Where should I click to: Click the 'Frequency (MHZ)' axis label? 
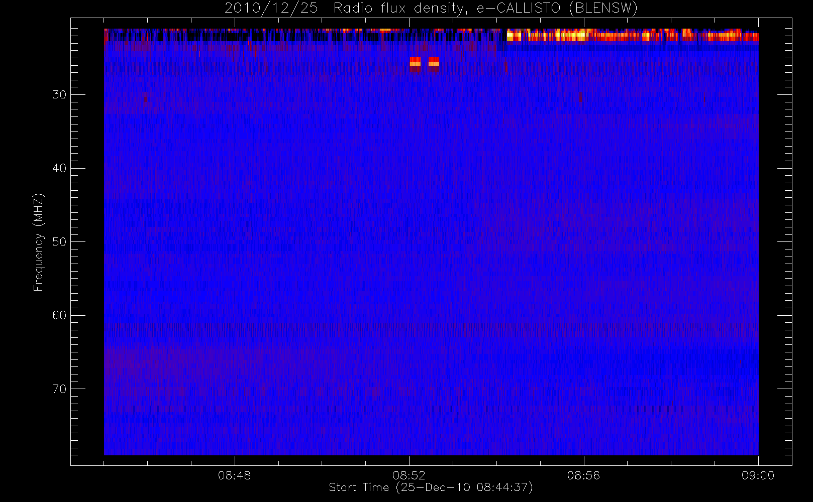[x=39, y=242]
